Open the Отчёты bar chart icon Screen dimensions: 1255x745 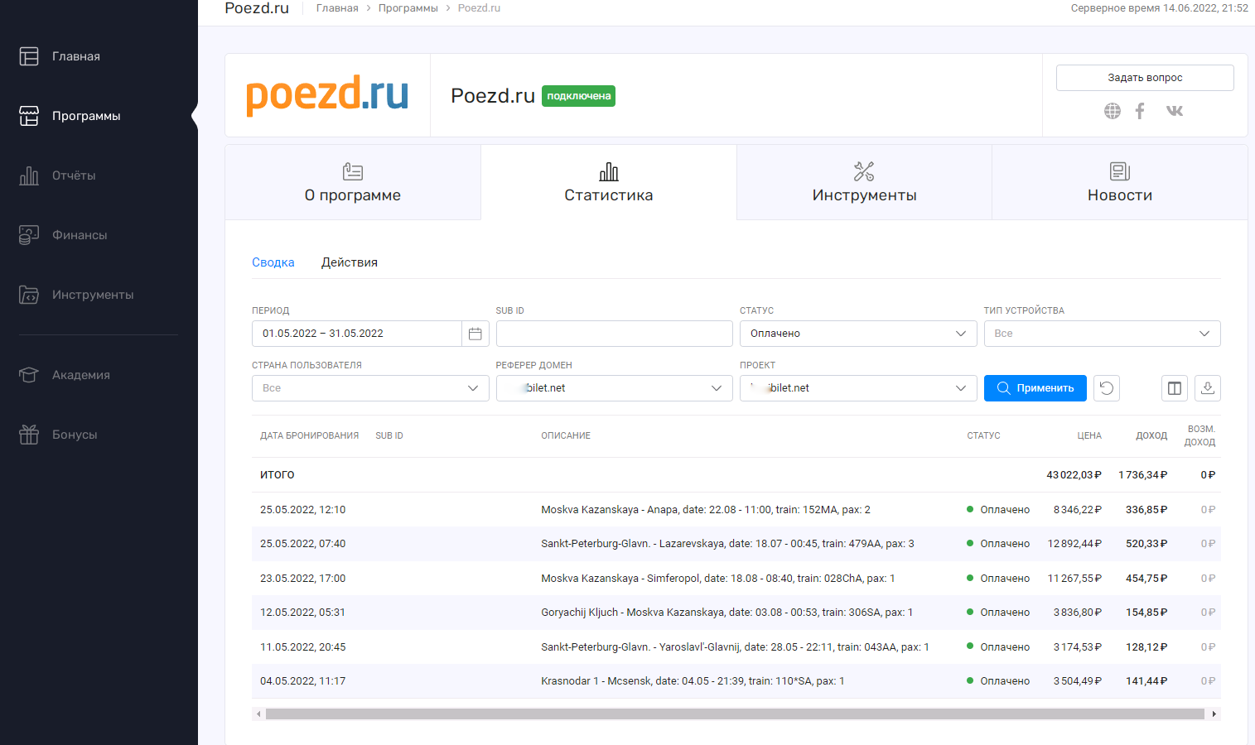tap(29, 175)
